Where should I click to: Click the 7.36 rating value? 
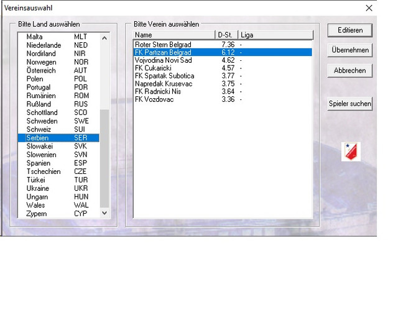click(x=228, y=45)
